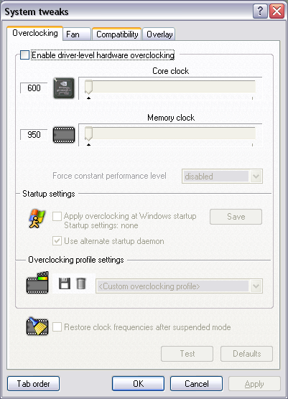This screenshot has height=399, width=288.
Task: Click the Defaults button
Action: coord(246,354)
